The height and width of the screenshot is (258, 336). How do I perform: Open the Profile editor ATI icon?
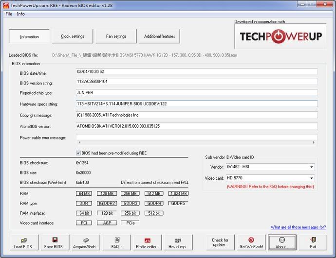(148, 240)
